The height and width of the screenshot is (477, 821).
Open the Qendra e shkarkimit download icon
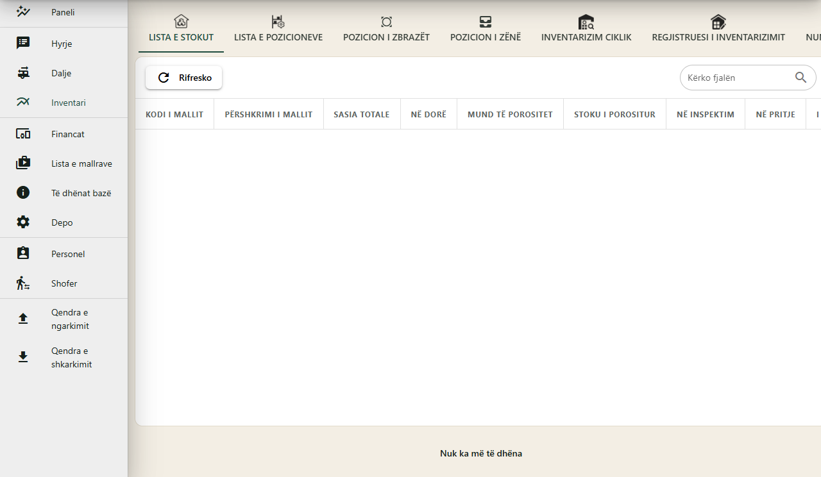pyautogui.click(x=23, y=357)
